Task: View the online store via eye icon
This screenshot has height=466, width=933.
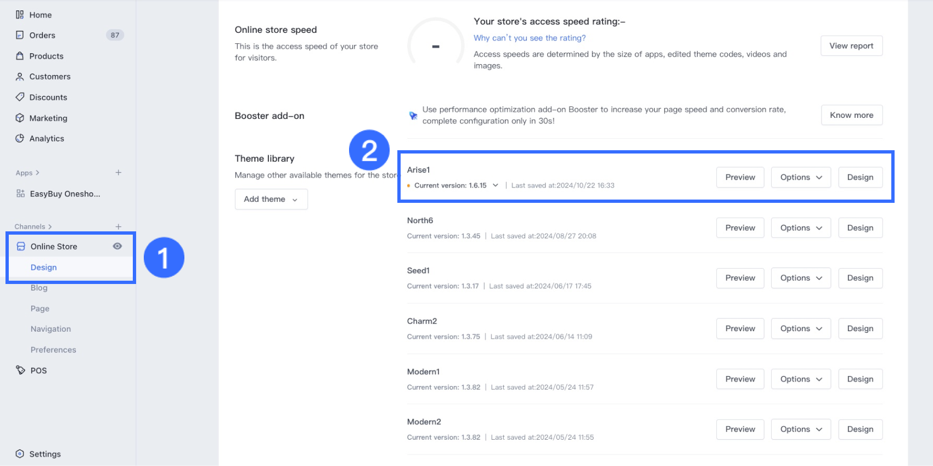Action: tap(117, 246)
